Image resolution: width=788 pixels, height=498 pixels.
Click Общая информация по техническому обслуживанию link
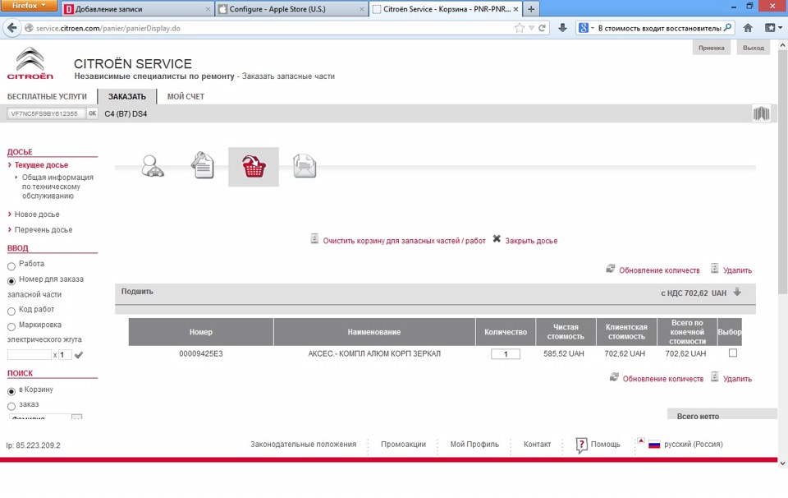(57, 187)
